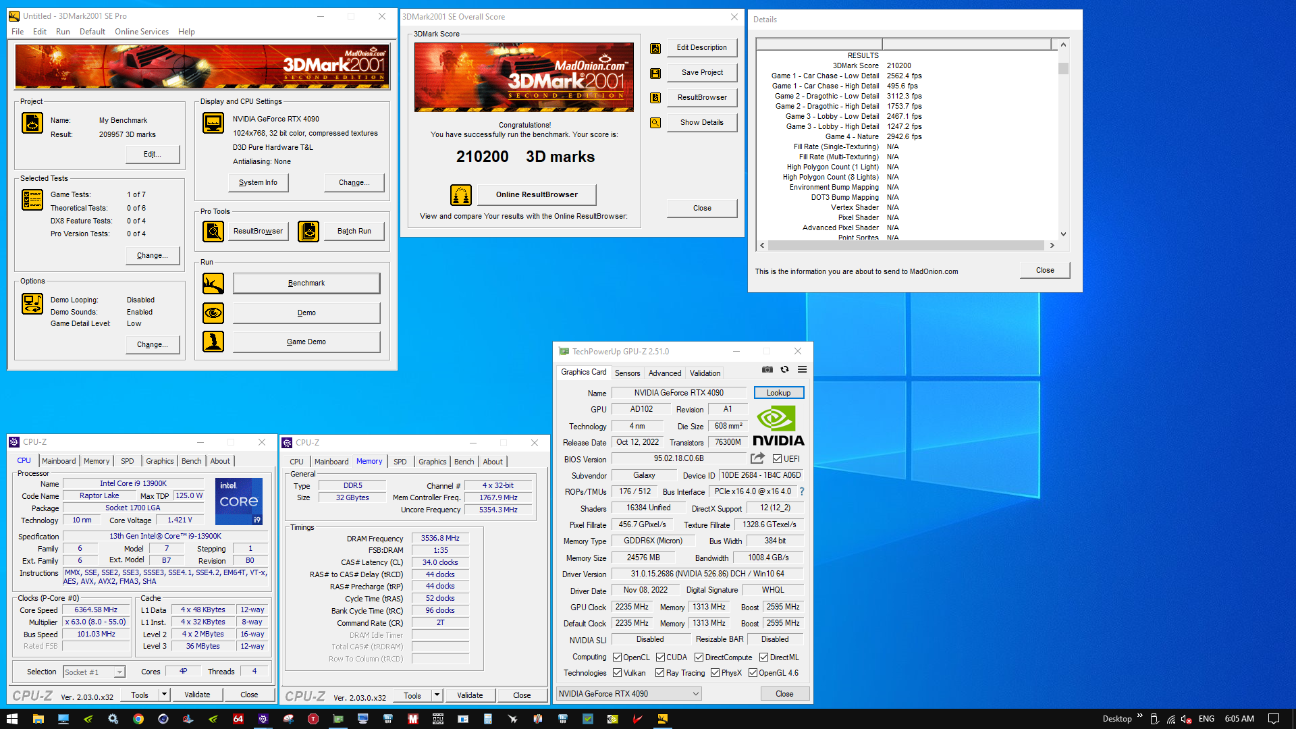Click the BIOS export share icon in GPU-Z
Screen dimensions: 1296x729
pos(757,458)
